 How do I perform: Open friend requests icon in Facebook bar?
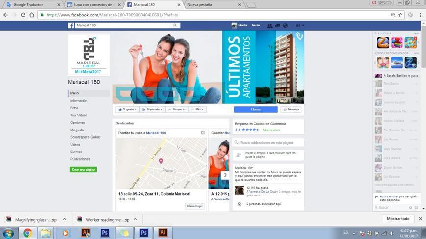(269, 26)
